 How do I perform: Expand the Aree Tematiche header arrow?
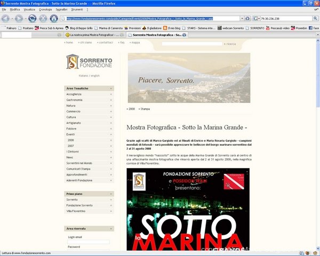coord(111,89)
